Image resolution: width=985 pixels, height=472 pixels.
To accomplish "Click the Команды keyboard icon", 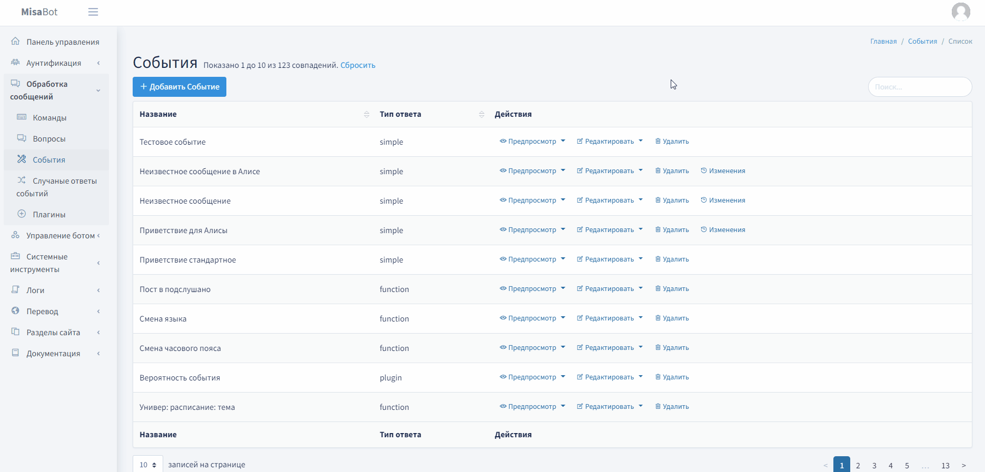I will click(22, 117).
